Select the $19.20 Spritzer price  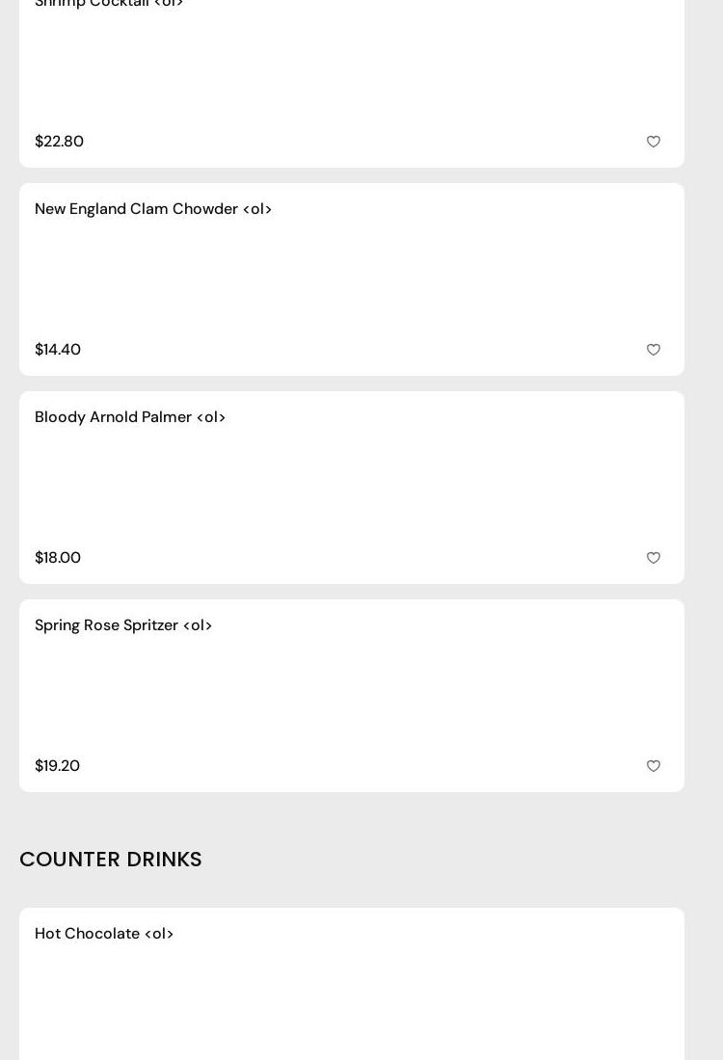(57, 766)
